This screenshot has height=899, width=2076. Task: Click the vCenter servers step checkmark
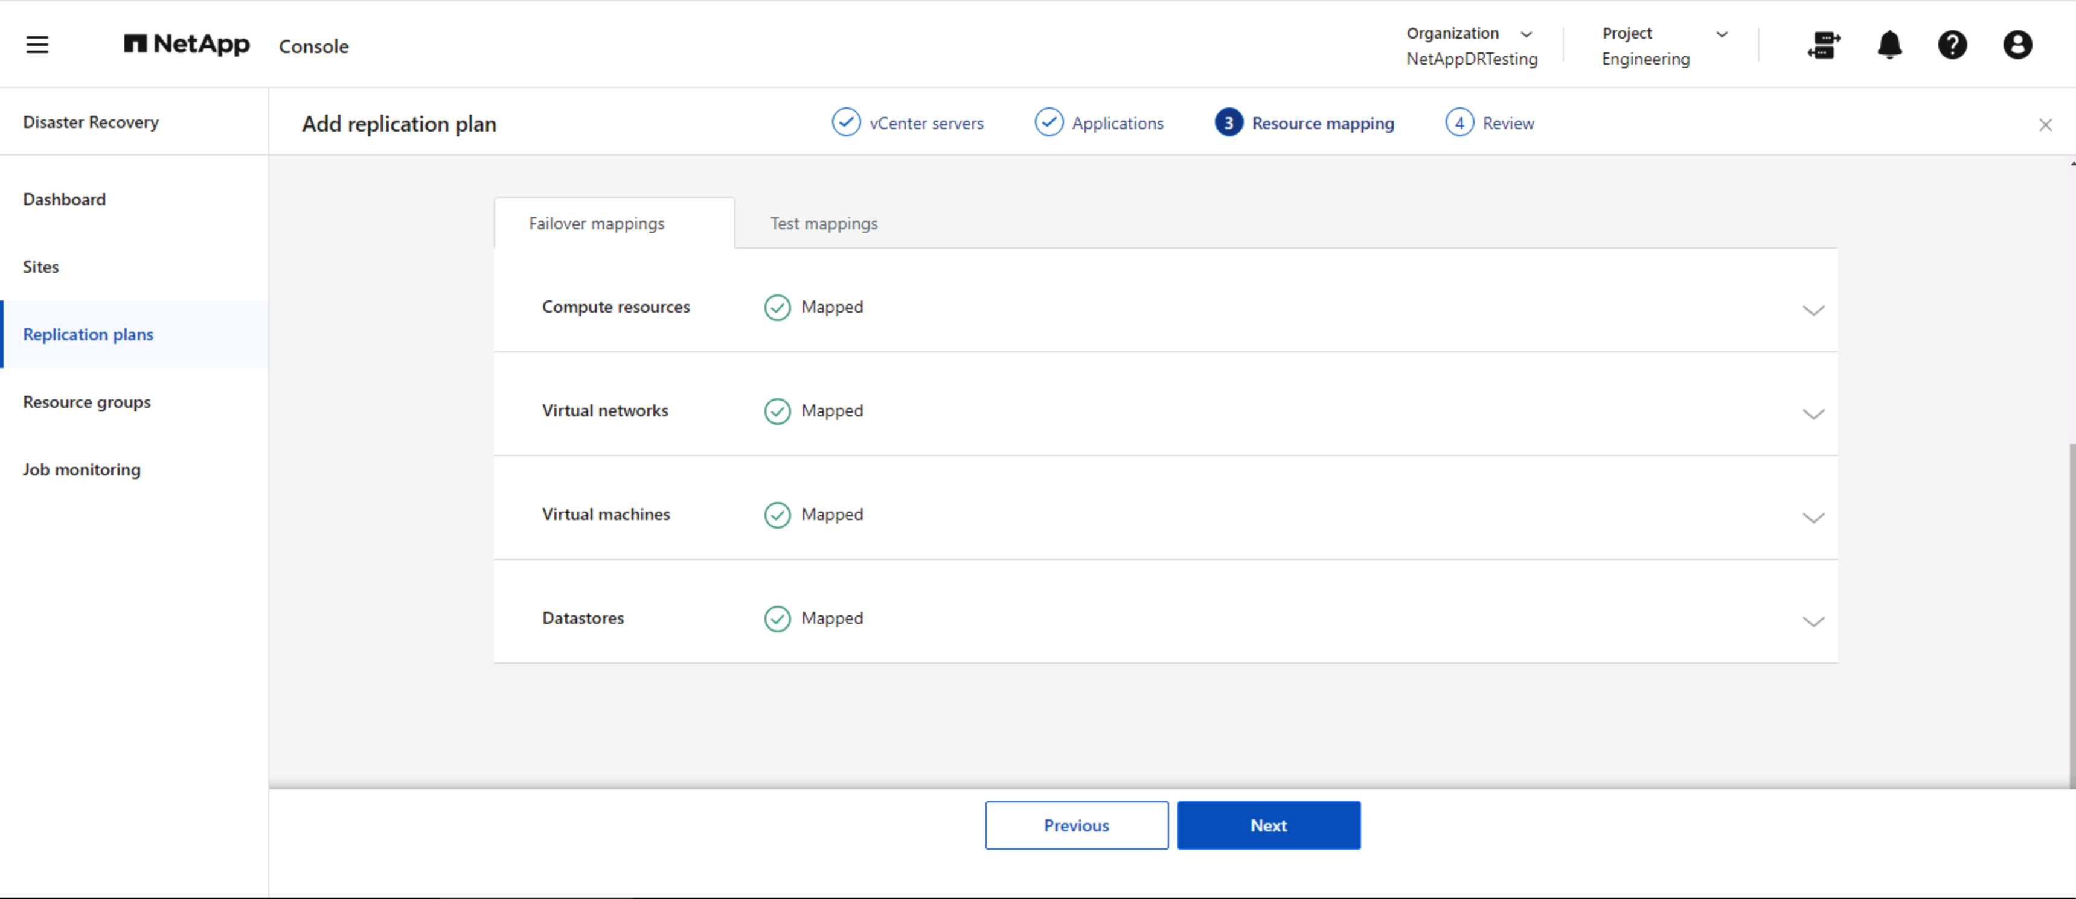[x=845, y=123]
